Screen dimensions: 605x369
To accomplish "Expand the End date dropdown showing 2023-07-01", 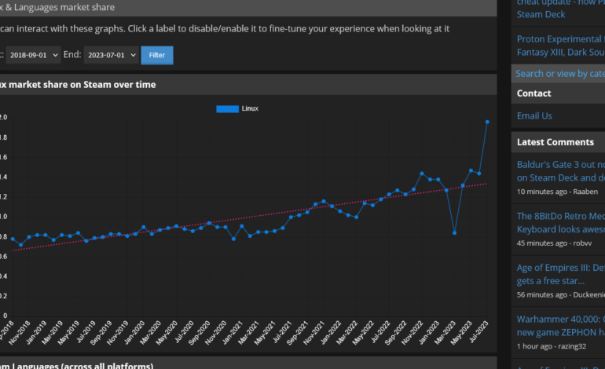I will pos(111,55).
